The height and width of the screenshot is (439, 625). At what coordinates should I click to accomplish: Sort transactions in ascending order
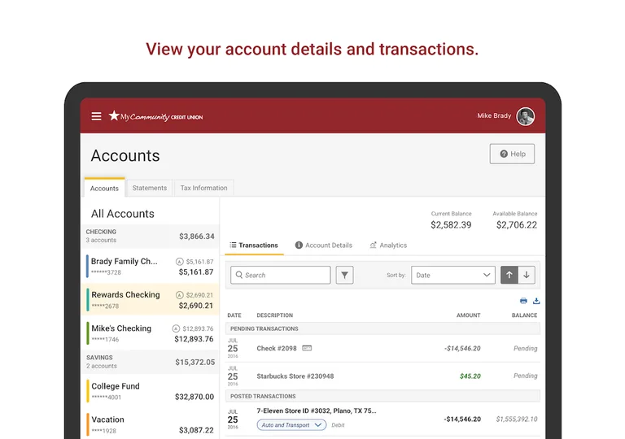[509, 275]
